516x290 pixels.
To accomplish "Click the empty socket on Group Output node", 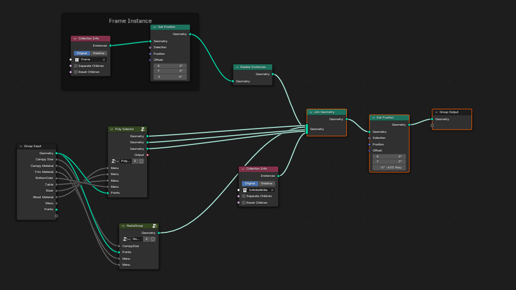I will 432,125.
